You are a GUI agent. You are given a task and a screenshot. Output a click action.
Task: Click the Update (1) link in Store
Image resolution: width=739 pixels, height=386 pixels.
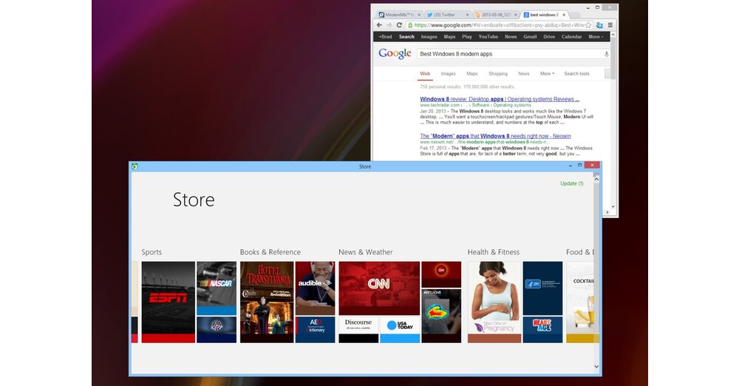pyautogui.click(x=571, y=183)
